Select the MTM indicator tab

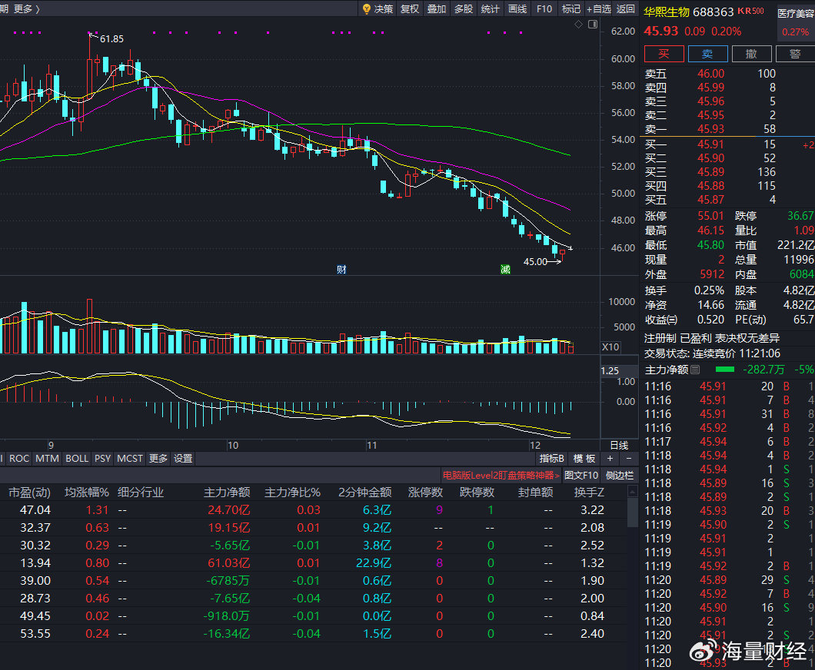coord(48,458)
